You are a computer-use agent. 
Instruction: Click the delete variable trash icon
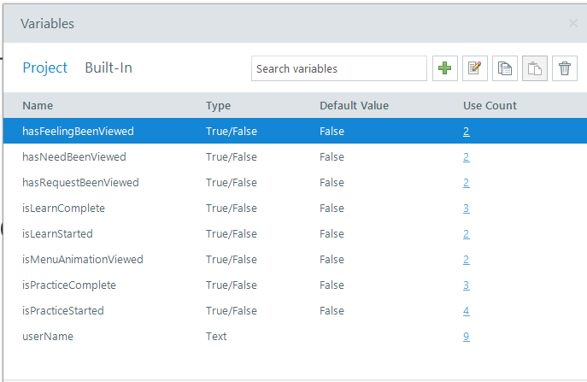point(565,68)
